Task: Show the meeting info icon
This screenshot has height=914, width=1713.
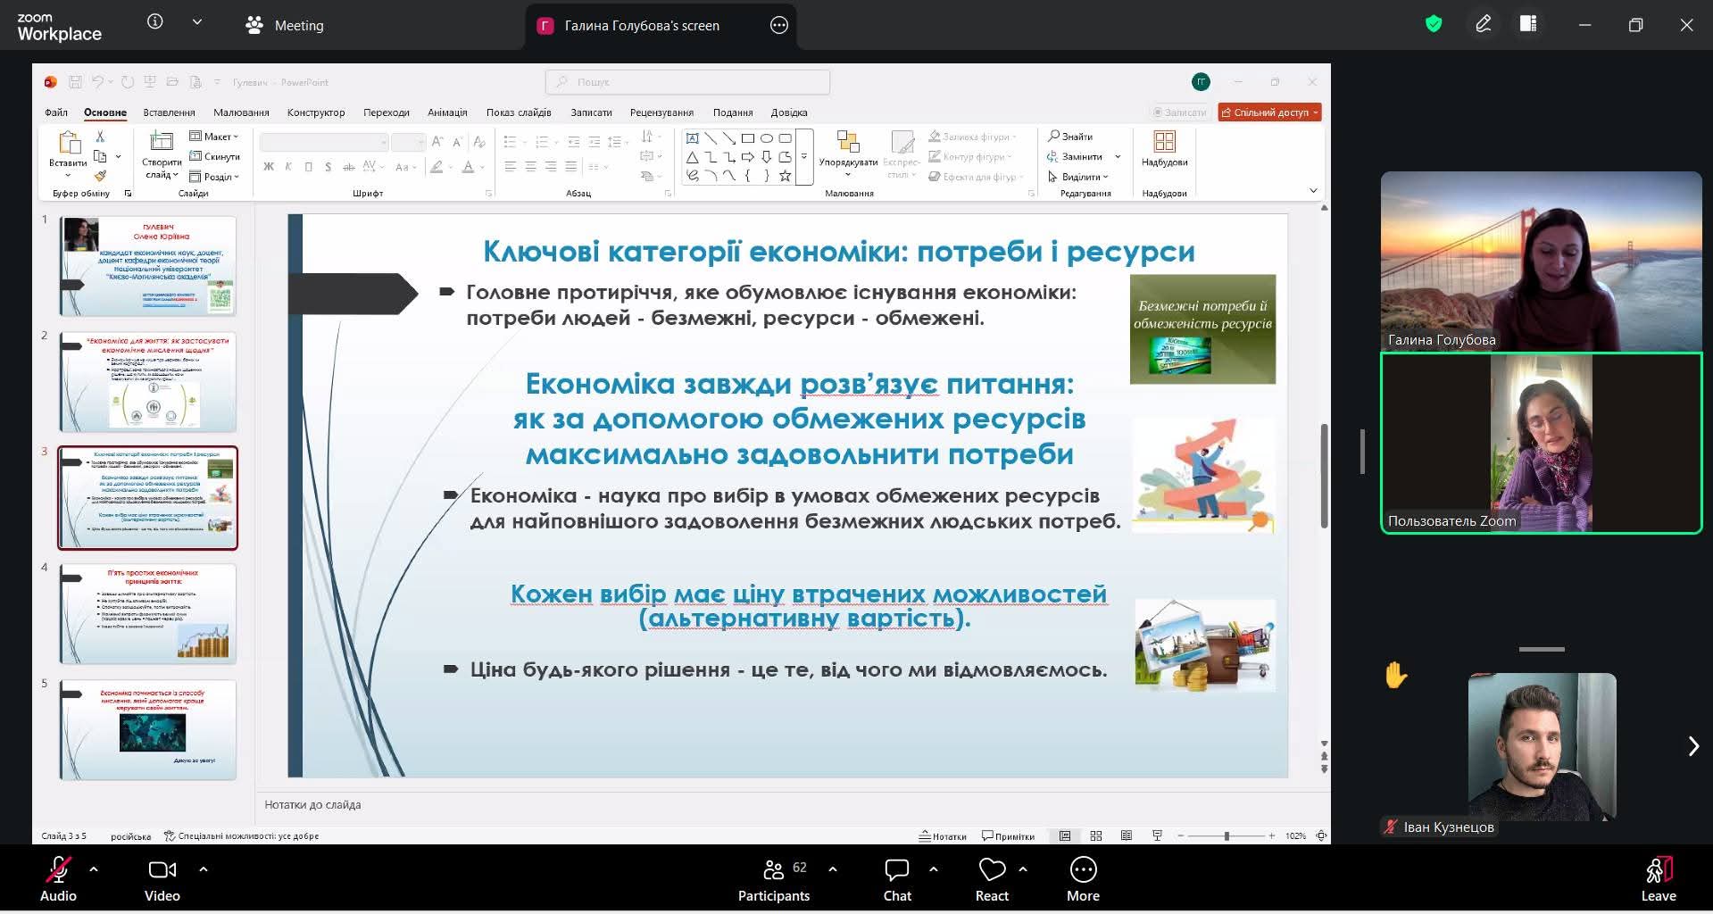Action: pos(155,22)
